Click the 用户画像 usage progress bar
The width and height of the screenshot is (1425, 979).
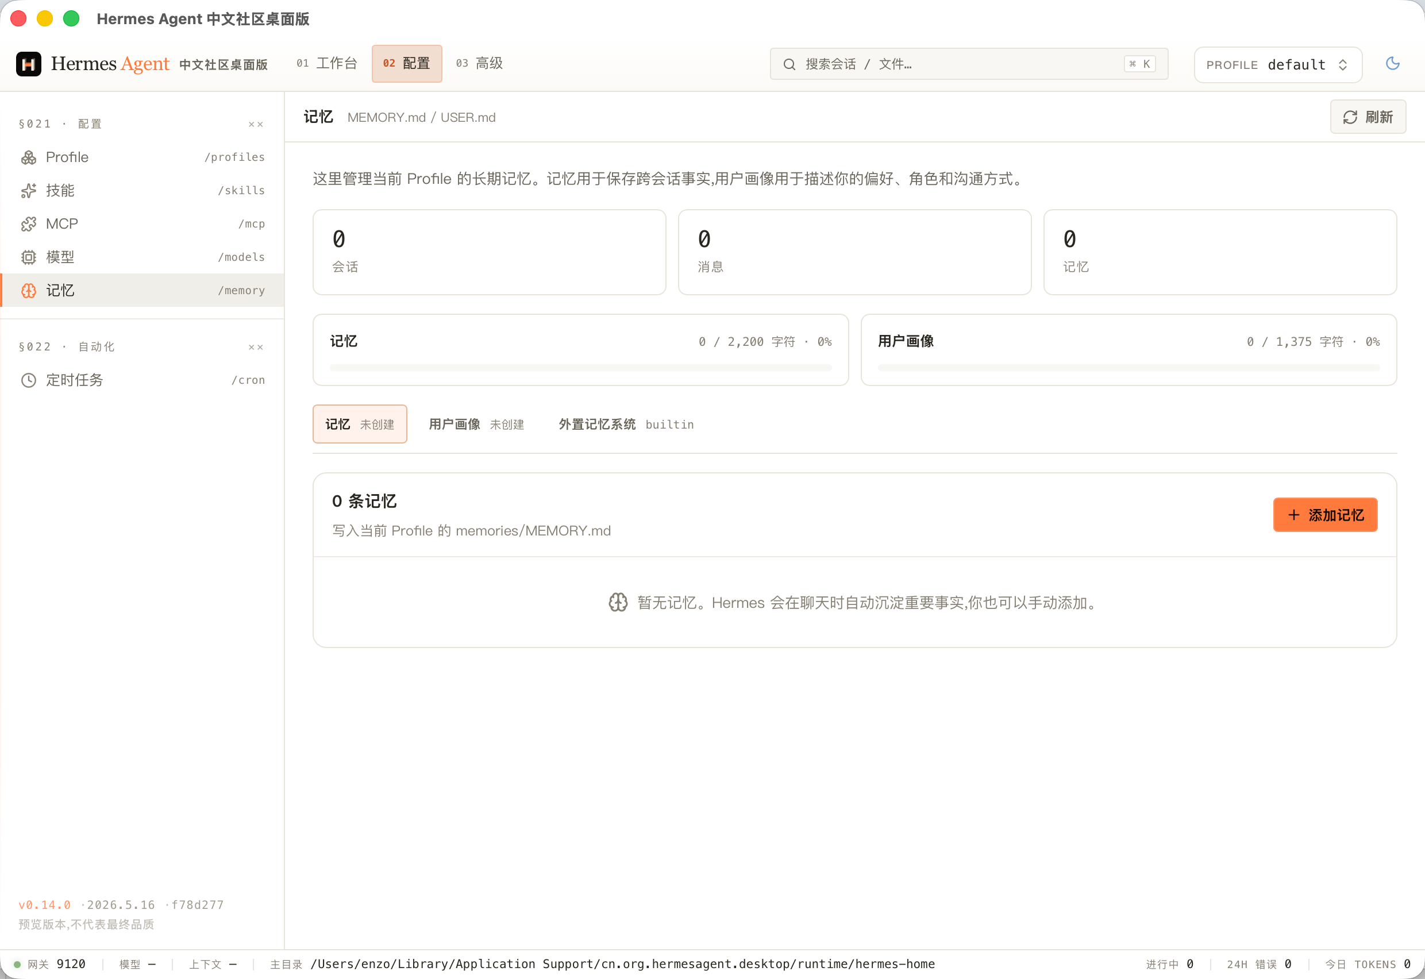click(x=1129, y=368)
